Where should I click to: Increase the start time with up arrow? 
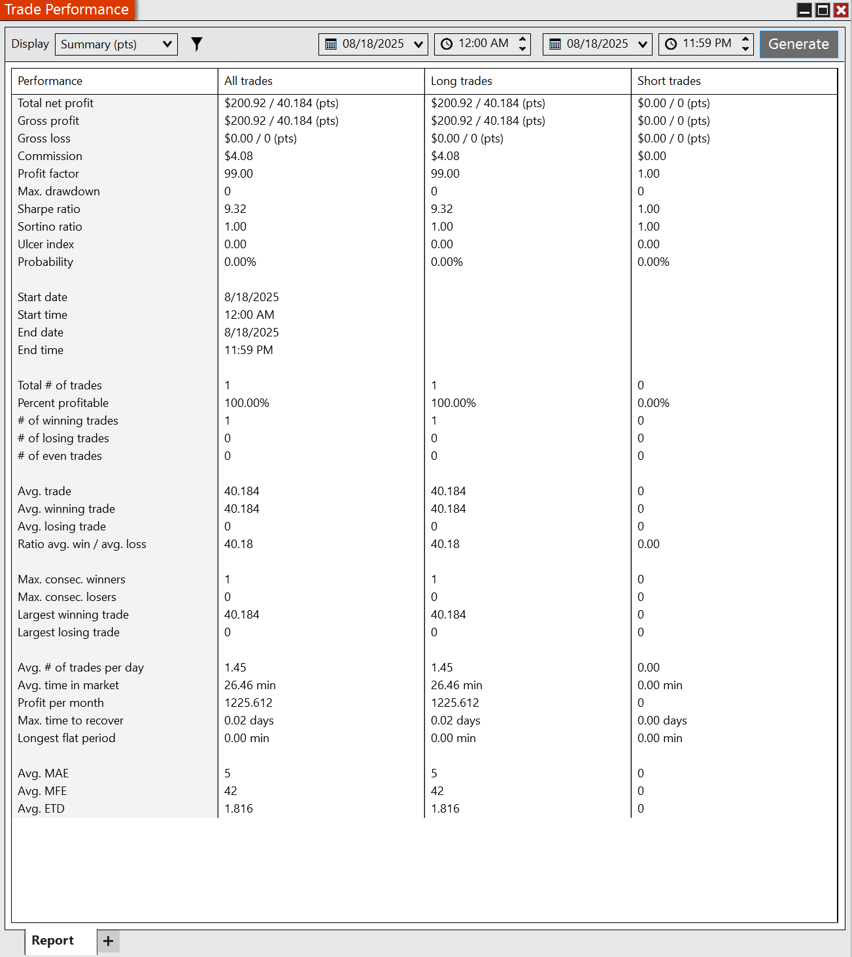(522, 39)
